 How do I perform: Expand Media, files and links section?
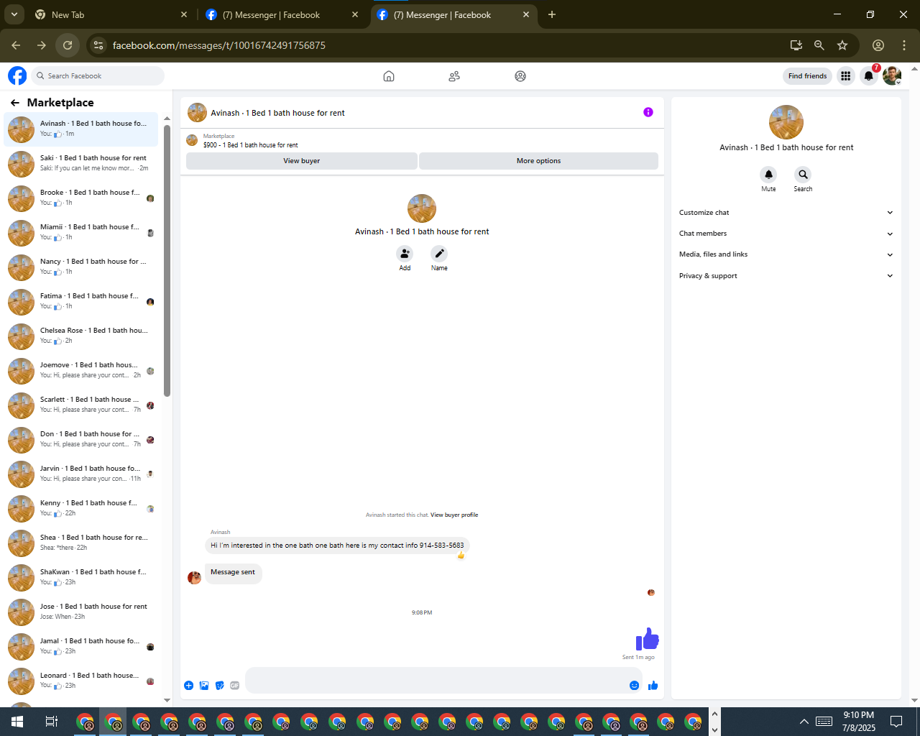(786, 254)
